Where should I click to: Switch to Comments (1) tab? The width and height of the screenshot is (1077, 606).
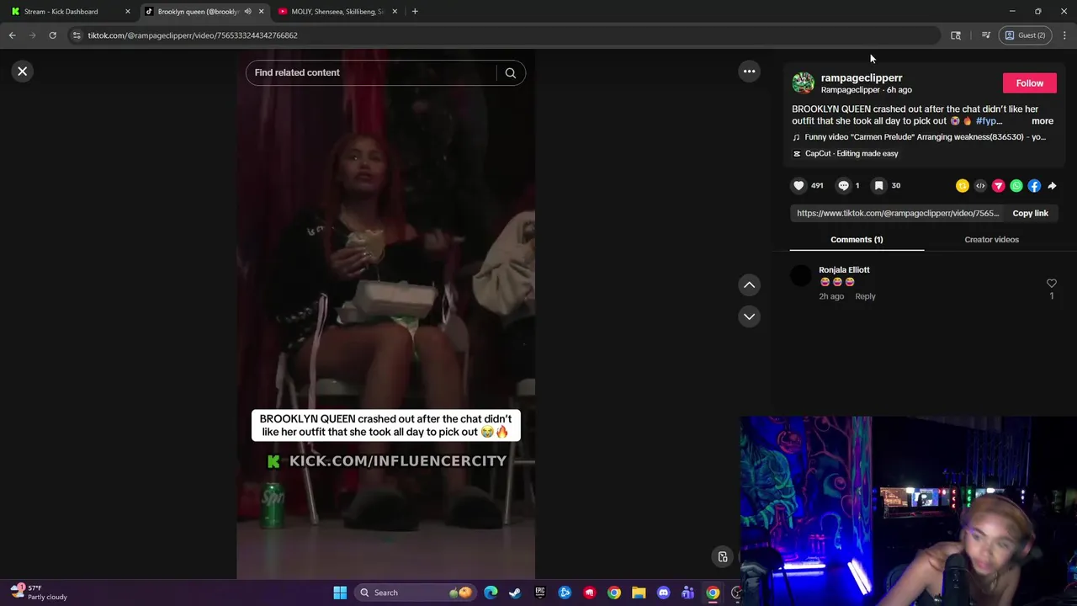point(857,240)
